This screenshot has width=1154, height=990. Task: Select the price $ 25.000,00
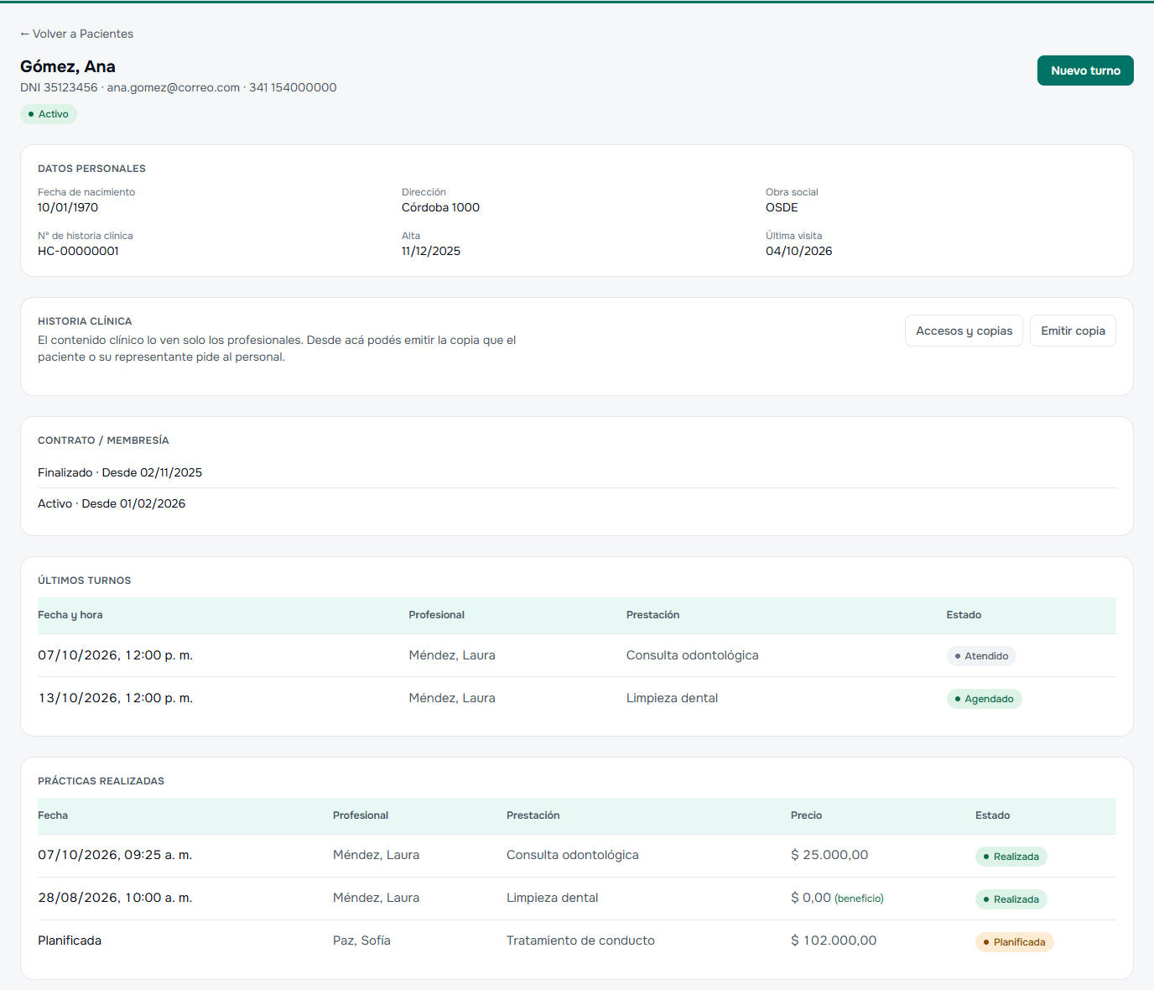pos(829,855)
